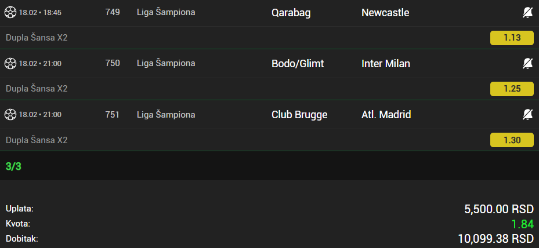This screenshot has width=539, height=248.
Task: Click the 1.25 odds button
Action: (x=512, y=89)
